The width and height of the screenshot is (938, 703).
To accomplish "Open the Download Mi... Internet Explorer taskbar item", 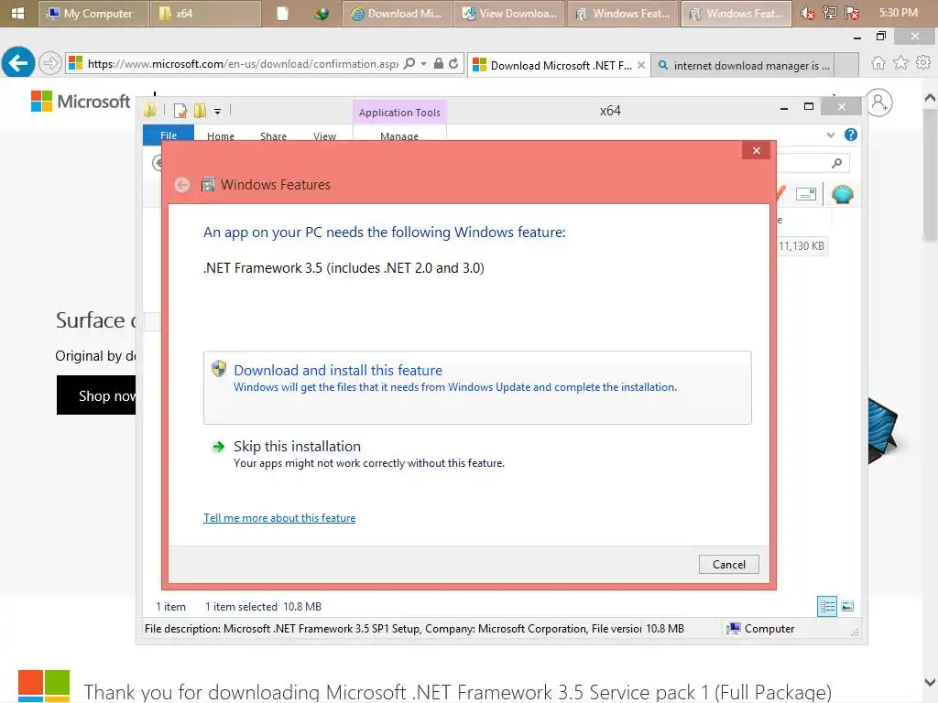I will click(x=398, y=13).
